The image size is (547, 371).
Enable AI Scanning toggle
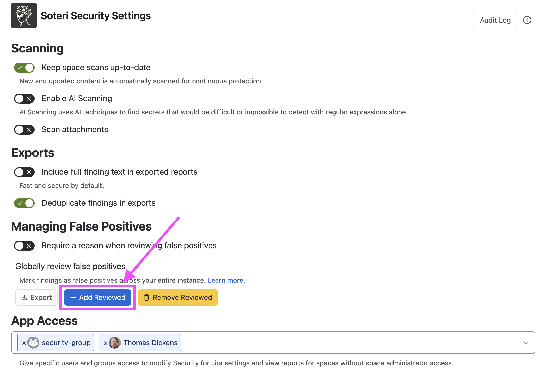(x=24, y=99)
